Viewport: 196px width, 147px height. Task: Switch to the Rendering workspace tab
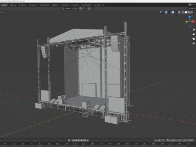[75, 5]
